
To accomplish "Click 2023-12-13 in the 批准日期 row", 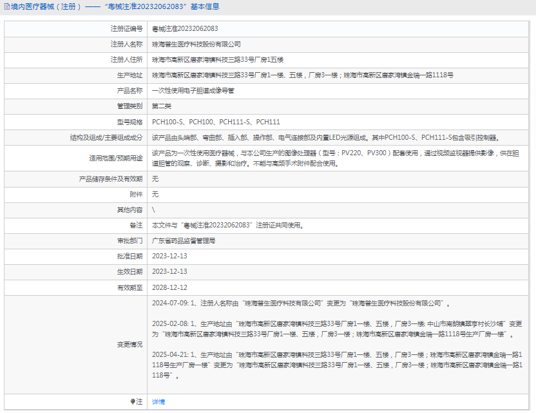I will click(169, 256).
